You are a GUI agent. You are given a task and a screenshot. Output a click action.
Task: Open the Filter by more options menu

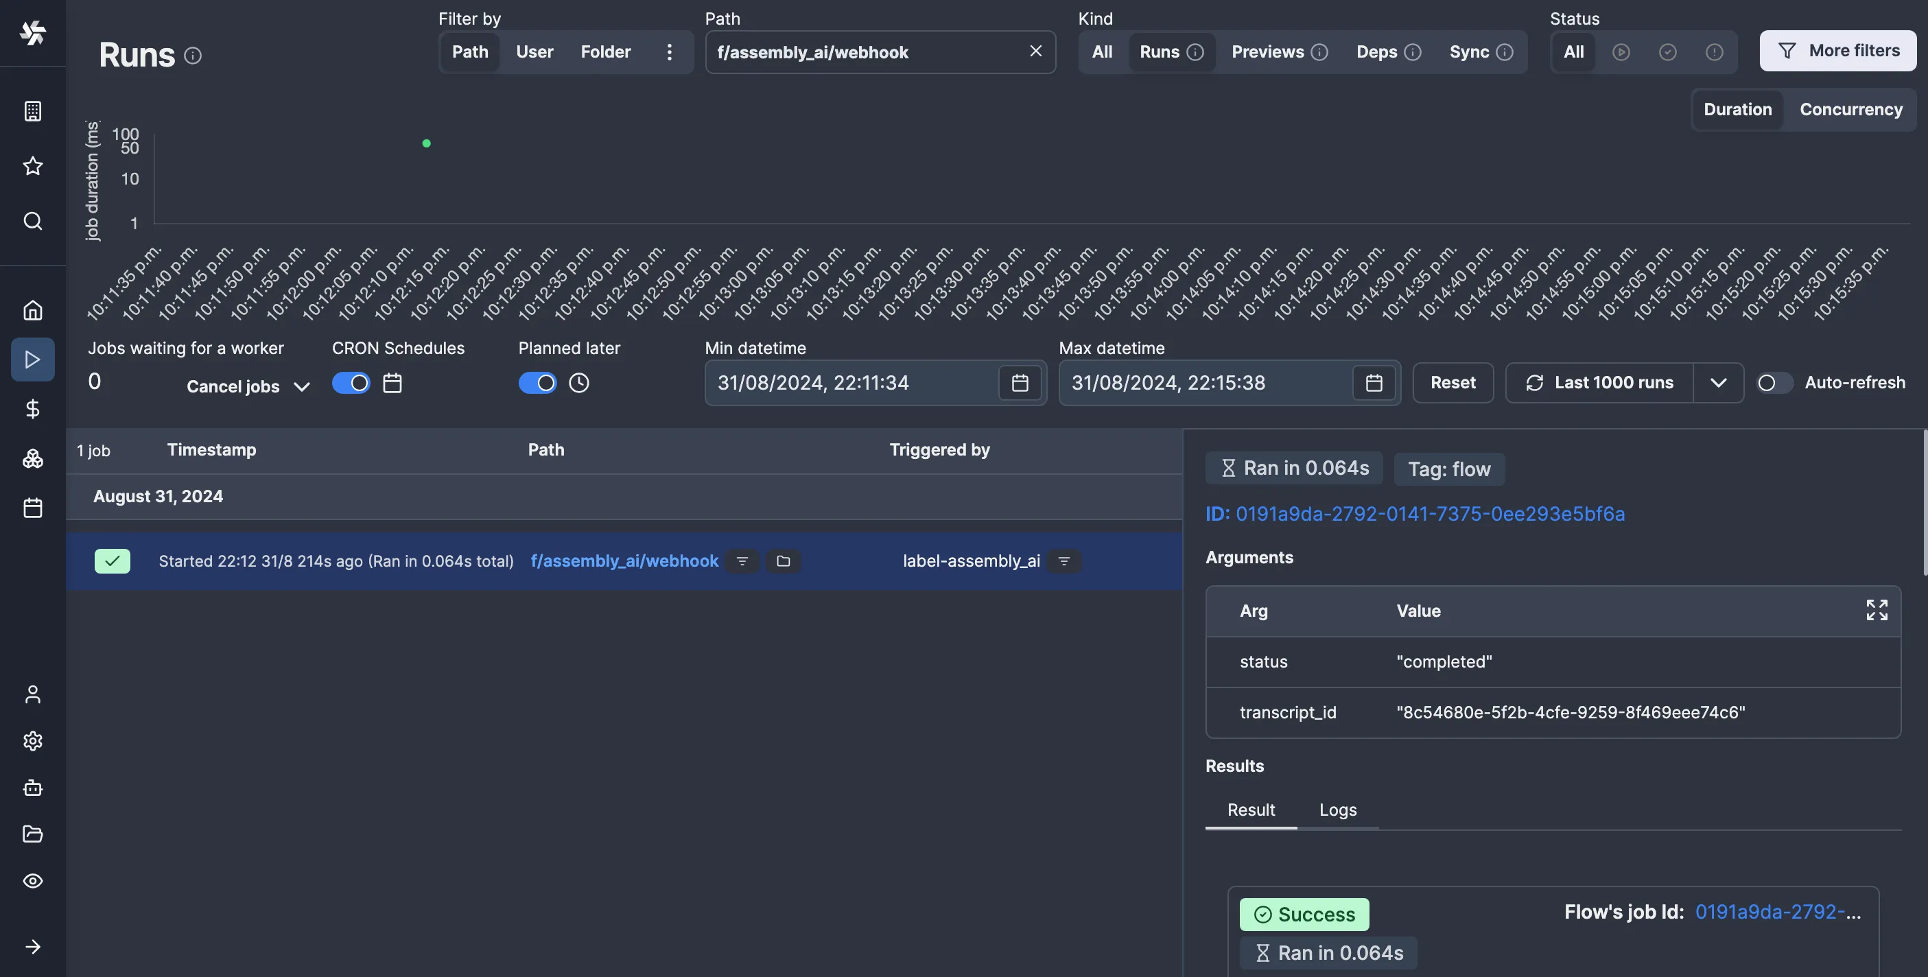click(669, 51)
